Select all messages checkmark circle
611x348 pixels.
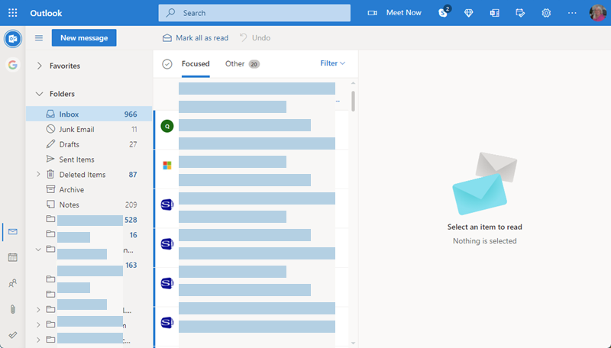tap(167, 64)
